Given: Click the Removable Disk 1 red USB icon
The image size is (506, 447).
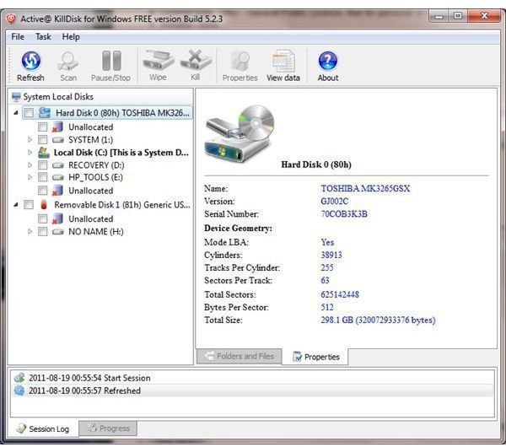Looking at the screenshot, I should [44, 205].
